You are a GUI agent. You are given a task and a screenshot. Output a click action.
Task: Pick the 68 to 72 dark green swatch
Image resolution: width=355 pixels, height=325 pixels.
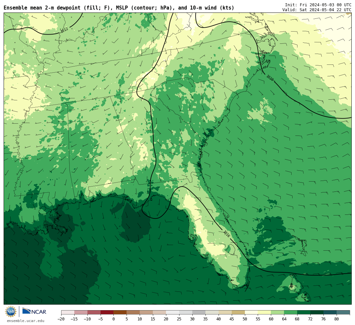[x=304, y=312]
